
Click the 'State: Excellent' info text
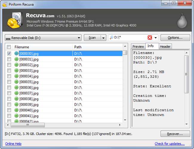[152, 86]
